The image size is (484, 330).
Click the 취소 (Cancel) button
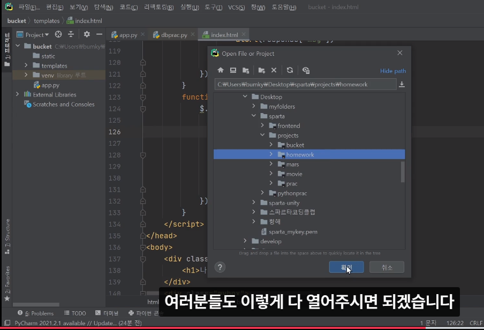pos(387,267)
